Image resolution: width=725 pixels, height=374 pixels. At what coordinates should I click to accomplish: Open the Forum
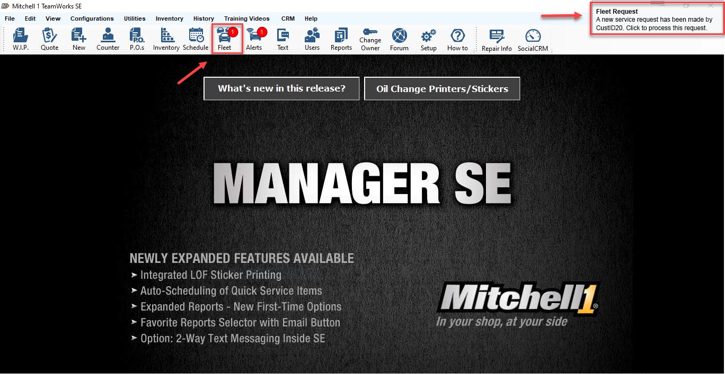(x=399, y=38)
